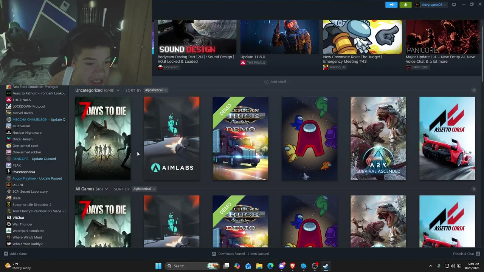Image resolution: width=484 pixels, height=272 pixels.
Task: Select MECCHA CHAMELEON icon in library list
Action: [9, 119]
